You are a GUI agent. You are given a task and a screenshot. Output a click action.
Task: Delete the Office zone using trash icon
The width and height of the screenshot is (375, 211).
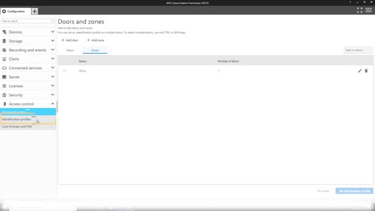(x=366, y=71)
